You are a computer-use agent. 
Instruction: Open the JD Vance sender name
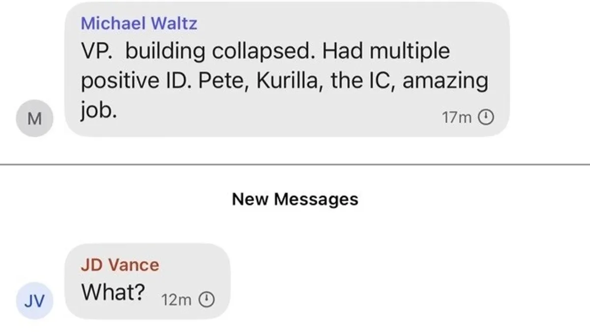pos(120,265)
